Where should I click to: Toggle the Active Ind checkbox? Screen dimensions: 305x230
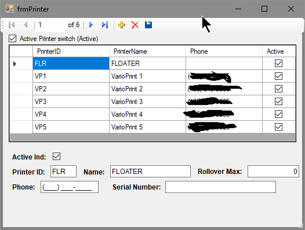[57, 156]
